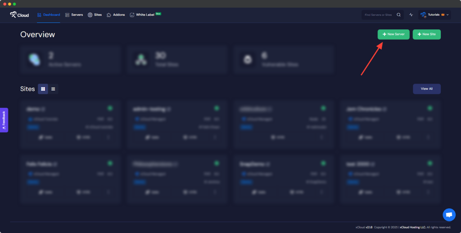Click the magnifying glass search icon
Viewport: 461px width, 233px height.
tap(398, 15)
